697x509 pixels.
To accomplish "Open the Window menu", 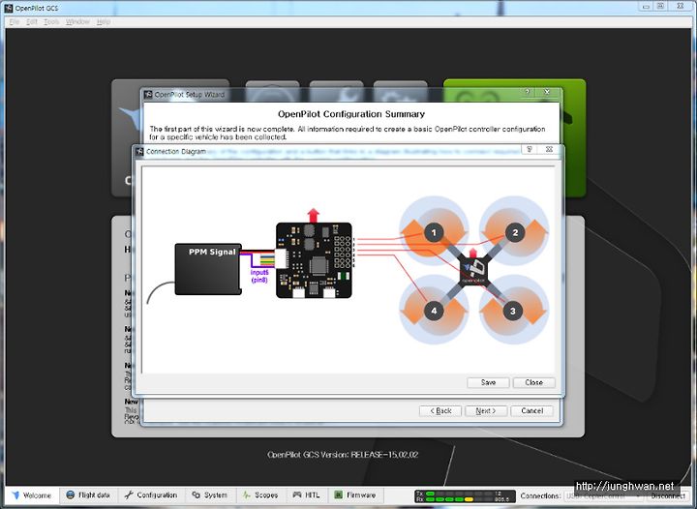I will point(77,21).
